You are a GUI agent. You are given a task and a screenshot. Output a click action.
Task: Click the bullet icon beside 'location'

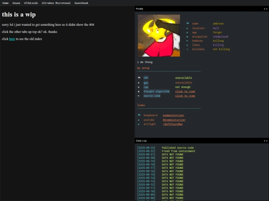pos(187,28)
